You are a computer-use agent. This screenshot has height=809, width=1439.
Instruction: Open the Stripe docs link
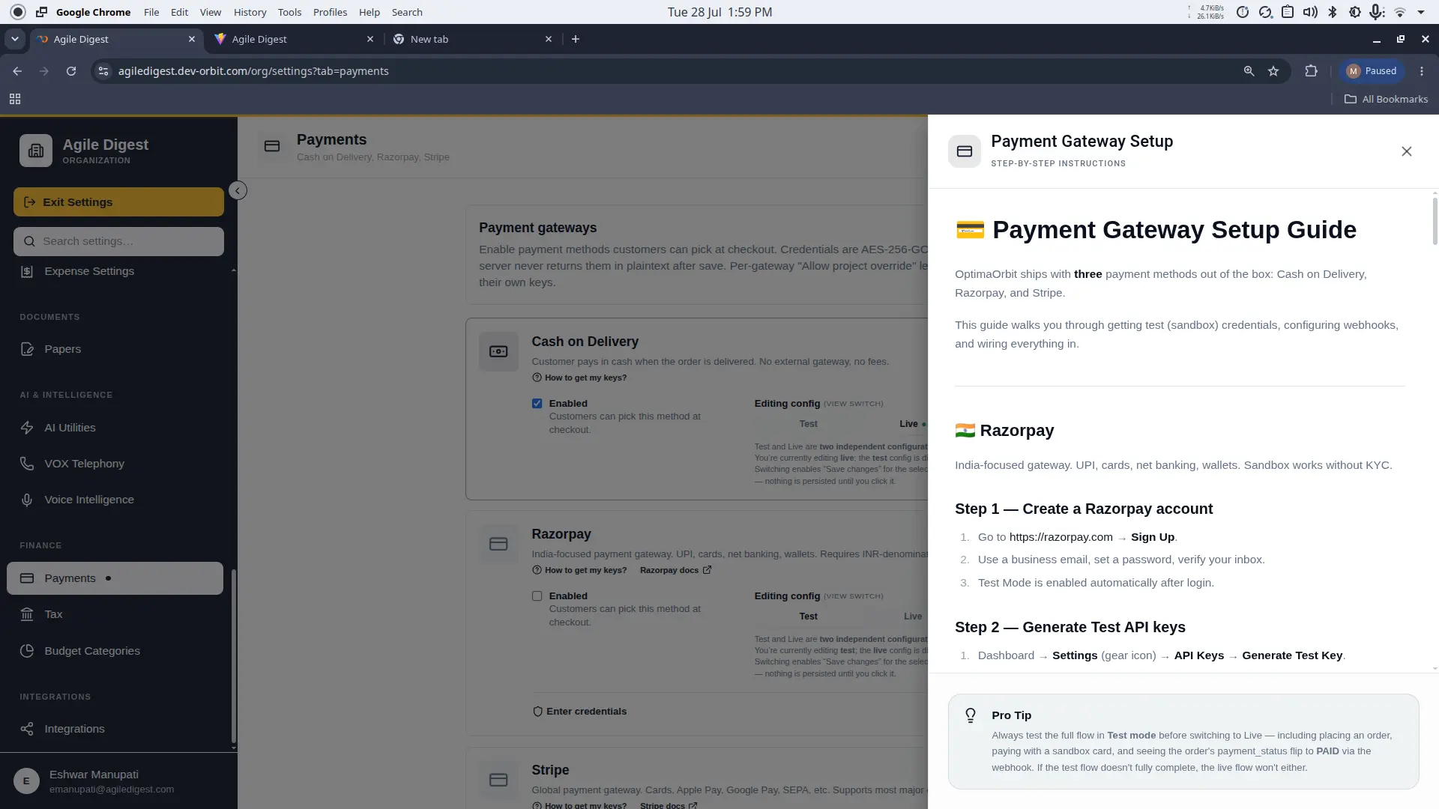pos(669,805)
